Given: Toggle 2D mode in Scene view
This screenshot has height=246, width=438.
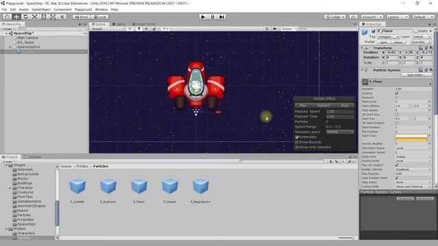Looking at the screenshot, I should [130, 29].
